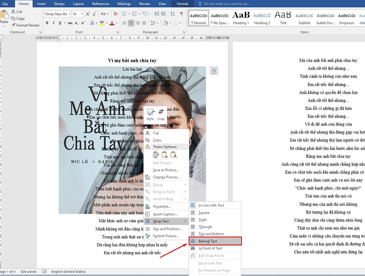Choose In Front of Text option

point(215,248)
